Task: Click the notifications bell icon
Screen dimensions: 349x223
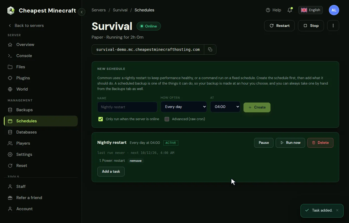Action: coord(290,10)
